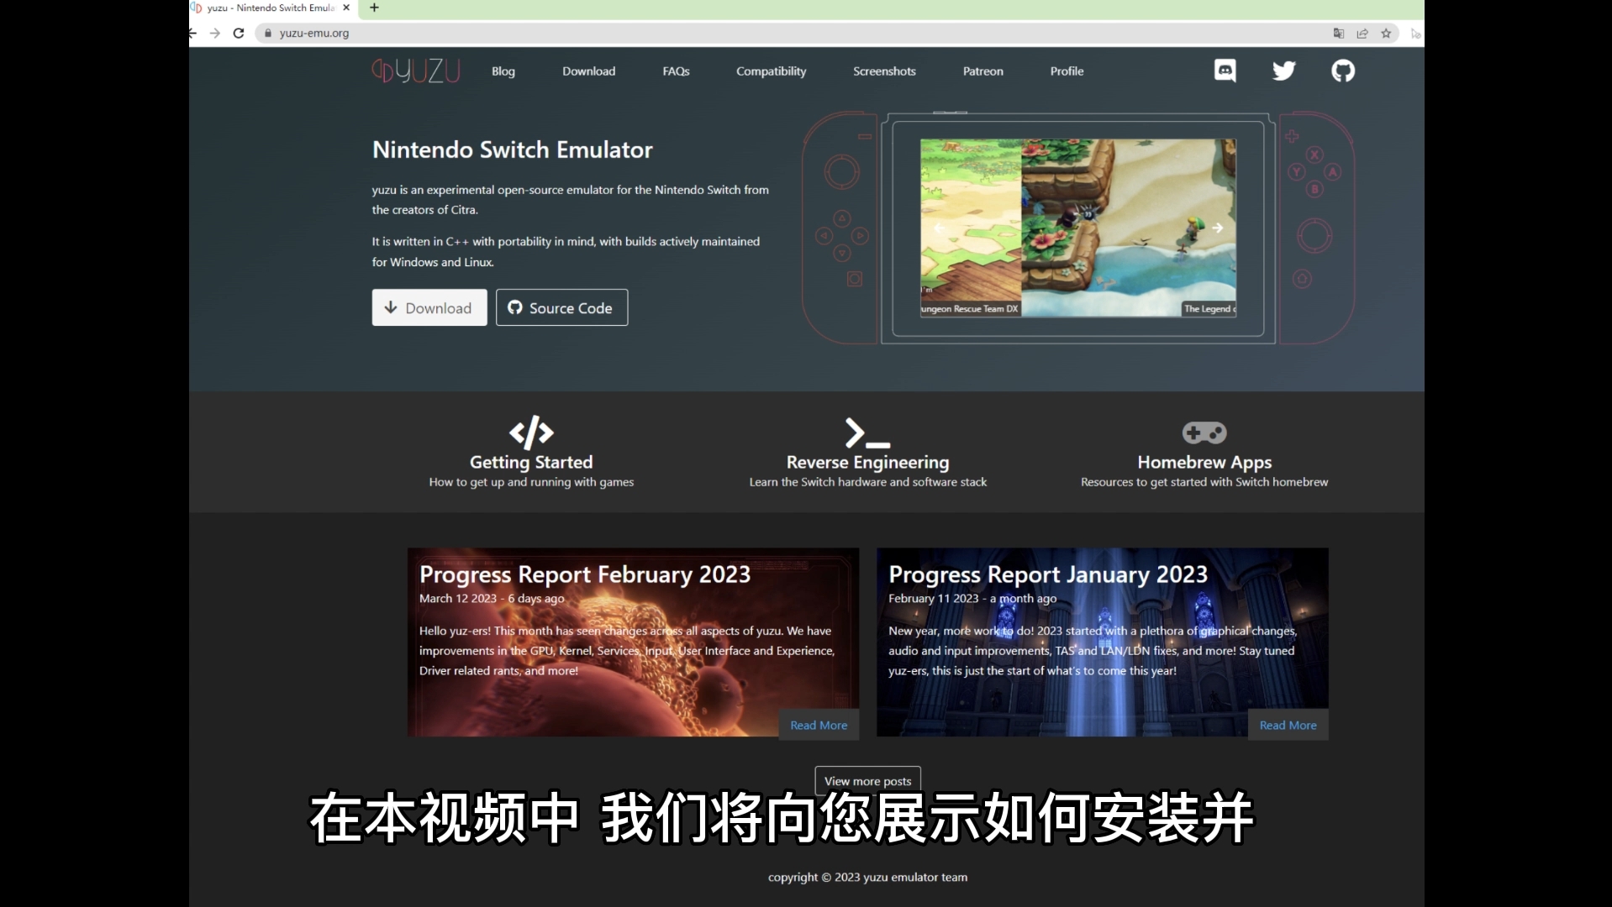Read More on February 2023 report
The width and height of the screenshot is (1612, 907).
pyautogui.click(x=819, y=725)
